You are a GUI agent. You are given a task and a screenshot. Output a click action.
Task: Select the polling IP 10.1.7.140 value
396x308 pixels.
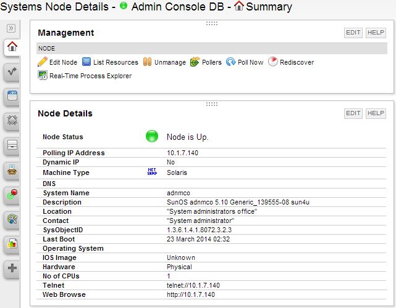point(182,153)
